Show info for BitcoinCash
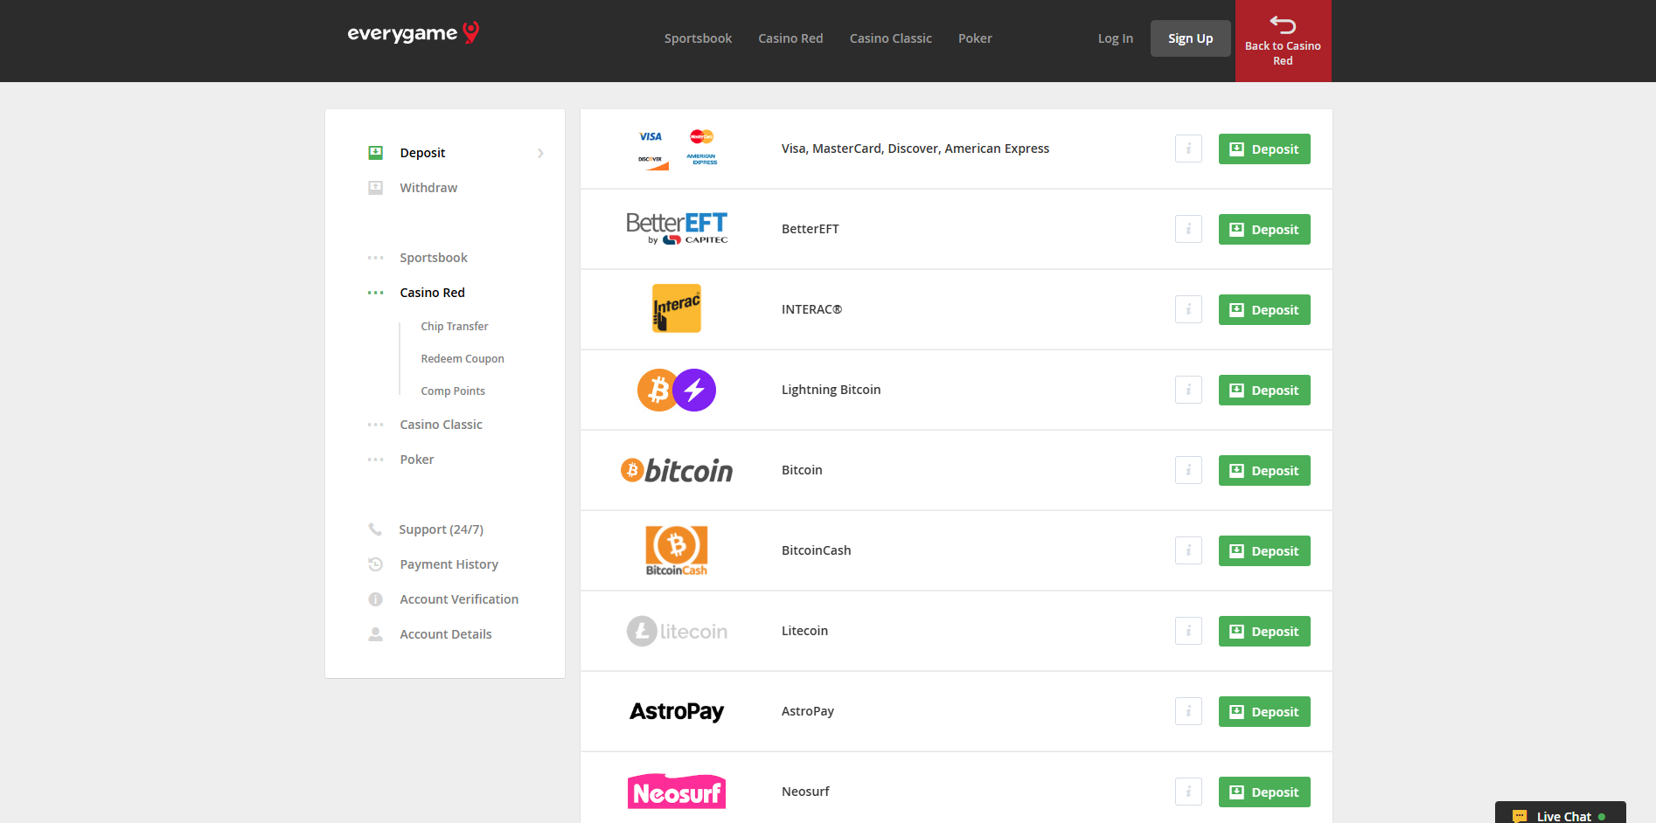Viewport: 1656px width, 823px height. point(1188,550)
